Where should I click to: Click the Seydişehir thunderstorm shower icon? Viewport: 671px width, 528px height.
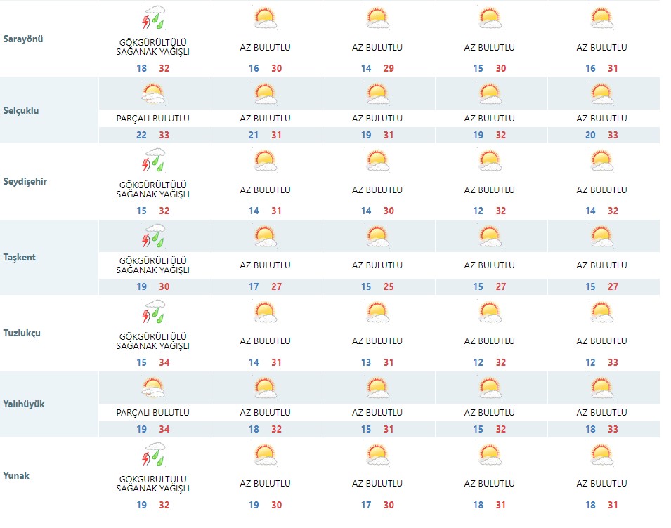click(x=153, y=160)
